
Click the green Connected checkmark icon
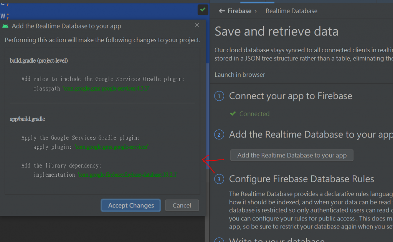233,114
